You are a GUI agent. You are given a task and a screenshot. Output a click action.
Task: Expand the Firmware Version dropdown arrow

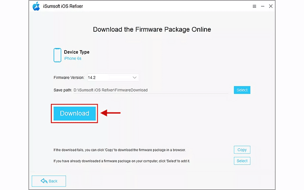point(135,78)
